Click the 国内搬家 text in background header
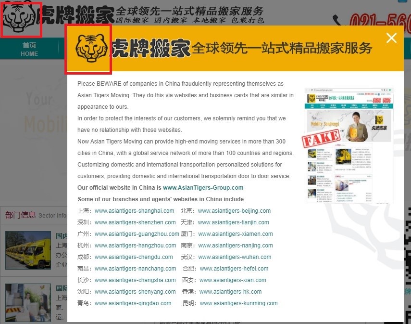The width and height of the screenshot is (411, 324). pos(171,20)
